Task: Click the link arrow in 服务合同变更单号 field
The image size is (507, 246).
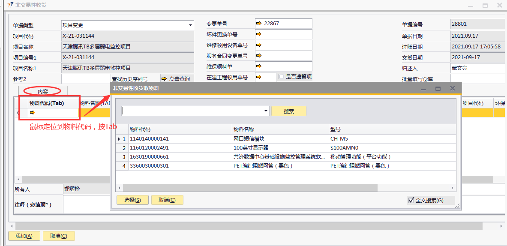Action: point(258,56)
